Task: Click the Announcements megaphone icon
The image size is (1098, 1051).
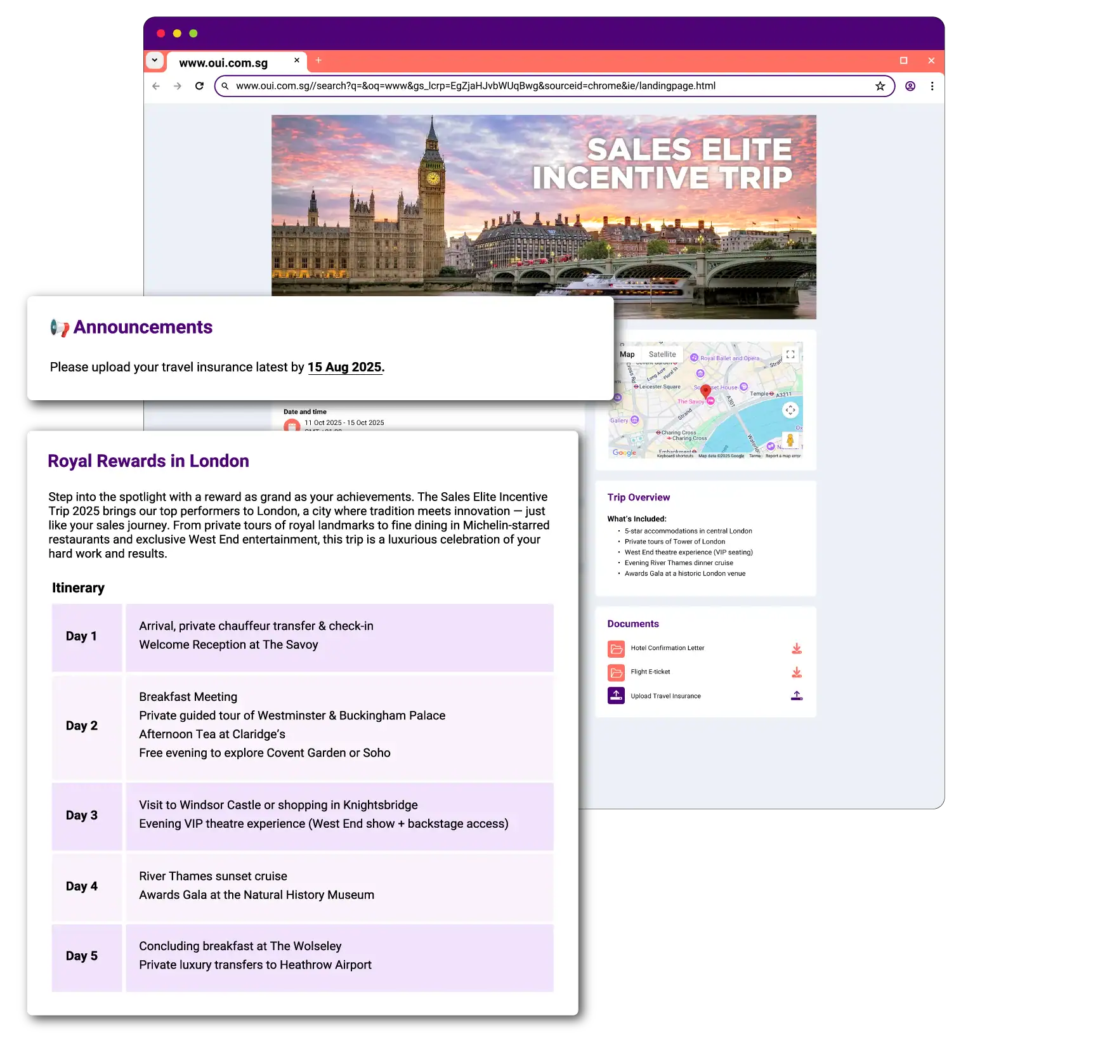Action: click(x=60, y=327)
